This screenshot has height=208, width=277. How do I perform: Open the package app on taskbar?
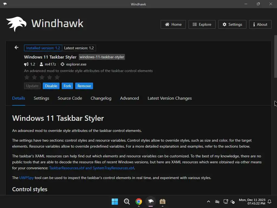click(163, 201)
